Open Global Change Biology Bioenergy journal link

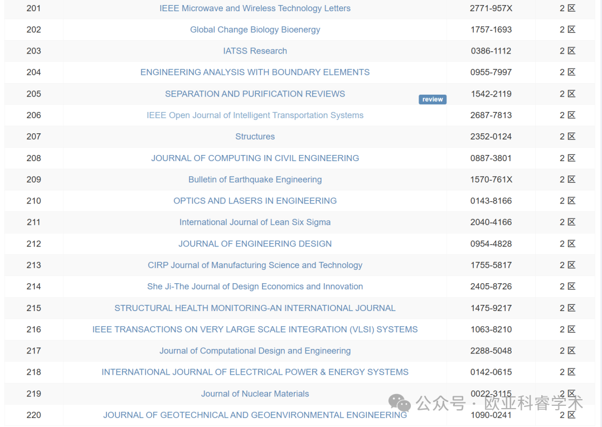255,30
